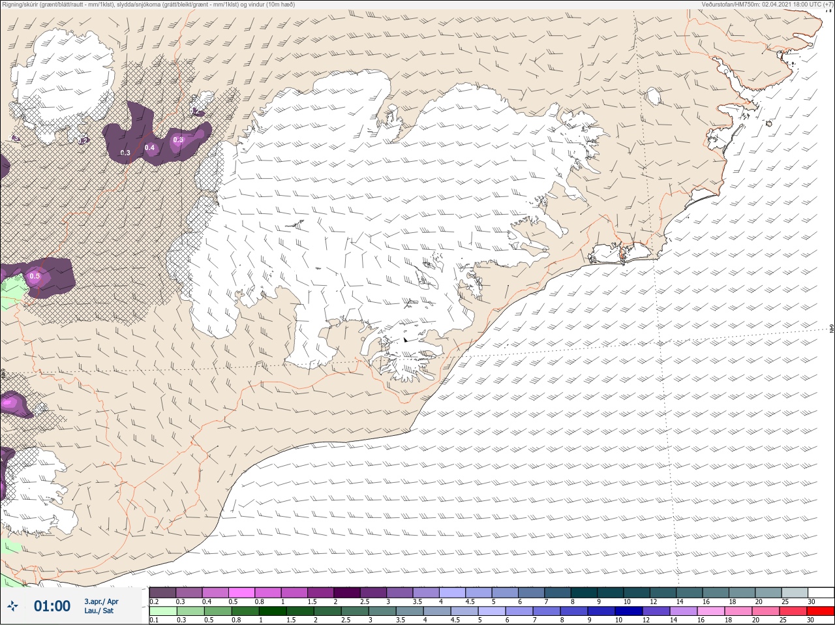
Task: Click the 0.2 label in the upper legend row
Action: pyautogui.click(x=155, y=602)
